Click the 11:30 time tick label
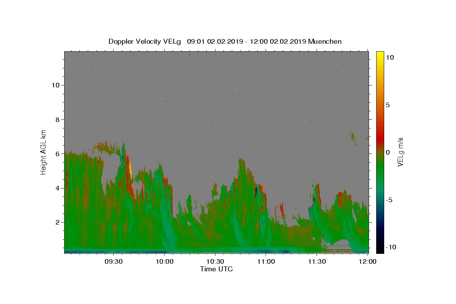The image size is (456, 304). point(317,261)
